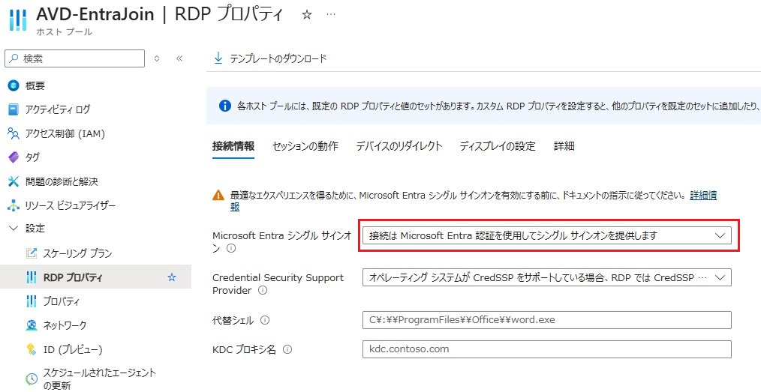Switch to セッションの動作 tab

[x=305, y=146]
